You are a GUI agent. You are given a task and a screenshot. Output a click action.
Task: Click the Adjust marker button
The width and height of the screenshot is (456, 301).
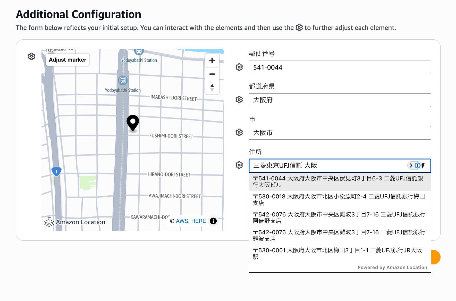click(x=67, y=60)
